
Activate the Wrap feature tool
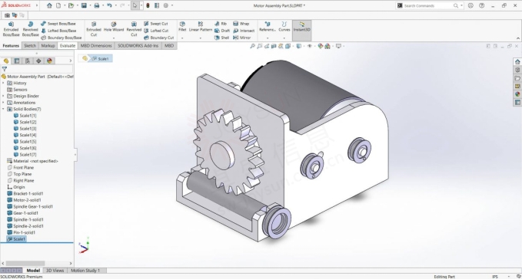(x=241, y=24)
